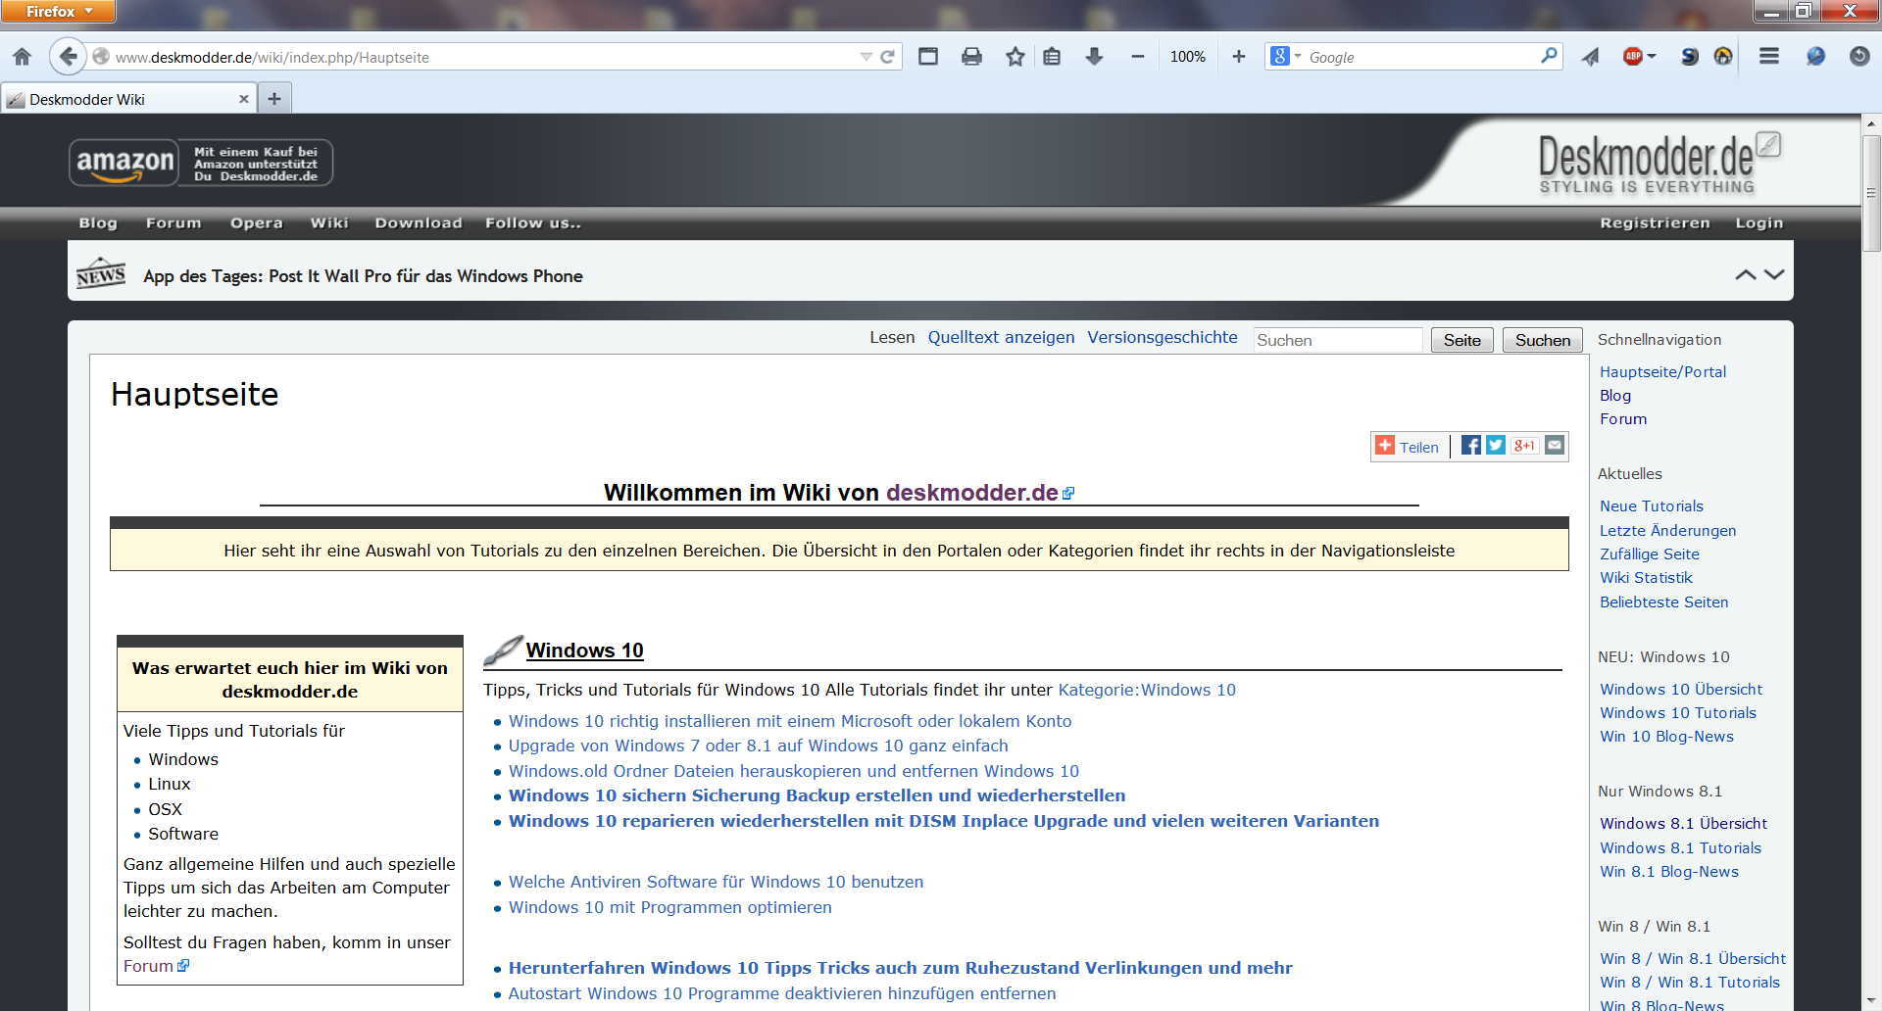Open the Blog menu item

(98, 223)
